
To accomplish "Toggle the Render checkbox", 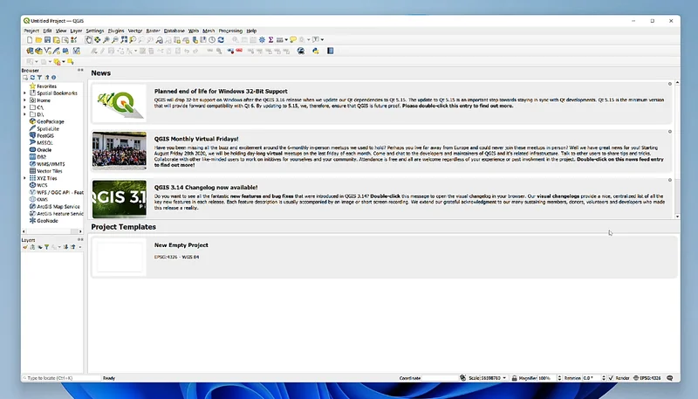I will 611,378.
